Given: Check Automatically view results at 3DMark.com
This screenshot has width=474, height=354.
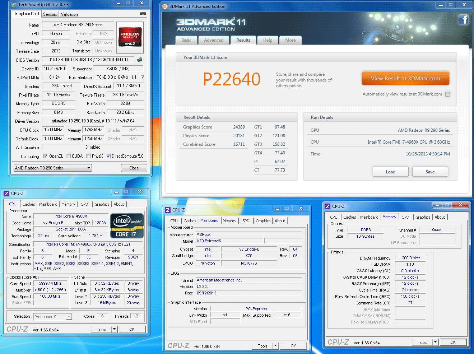Looking at the screenshot, I should pyautogui.click(x=447, y=94).
